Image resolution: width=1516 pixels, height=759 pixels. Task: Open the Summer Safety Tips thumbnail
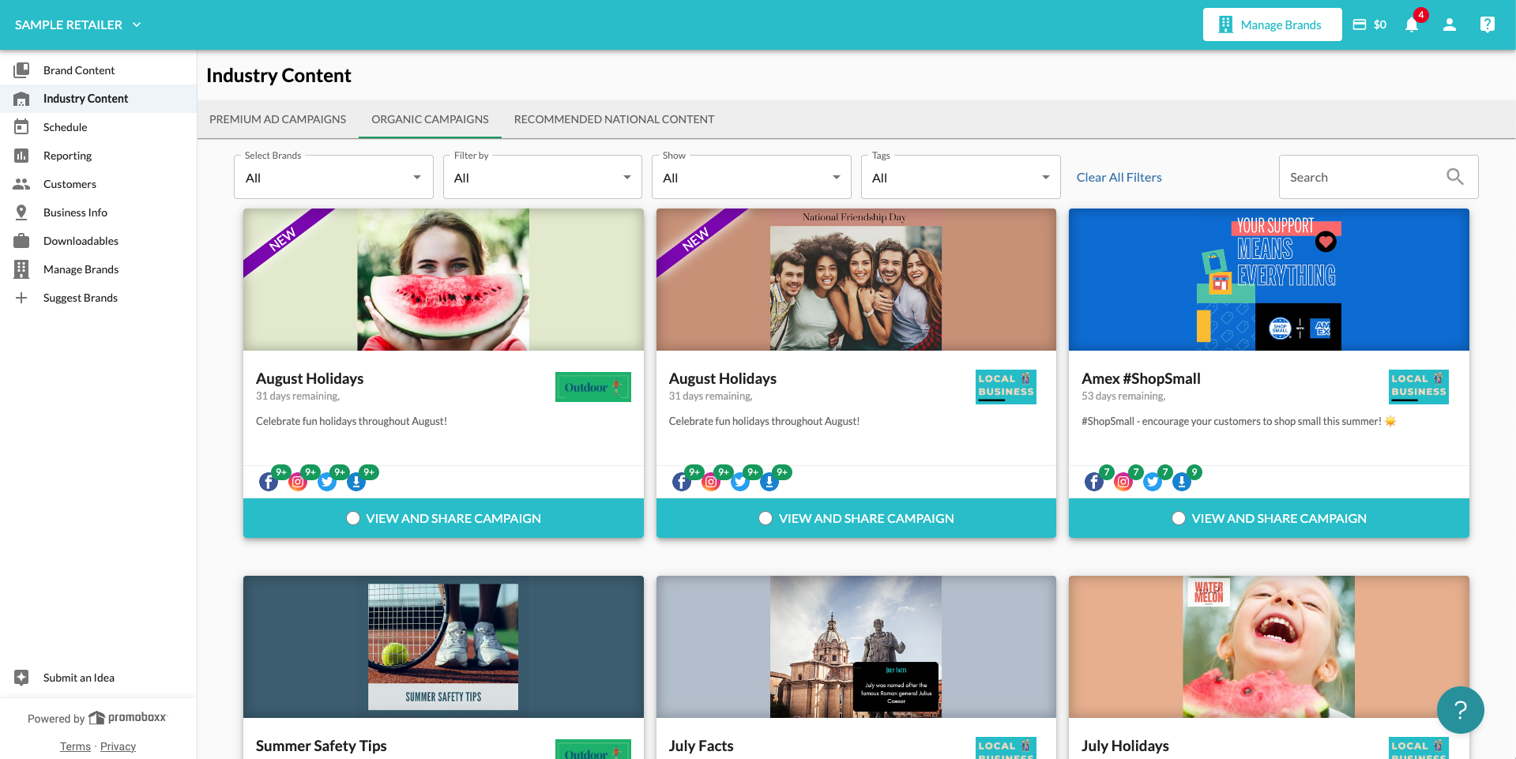pos(443,647)
